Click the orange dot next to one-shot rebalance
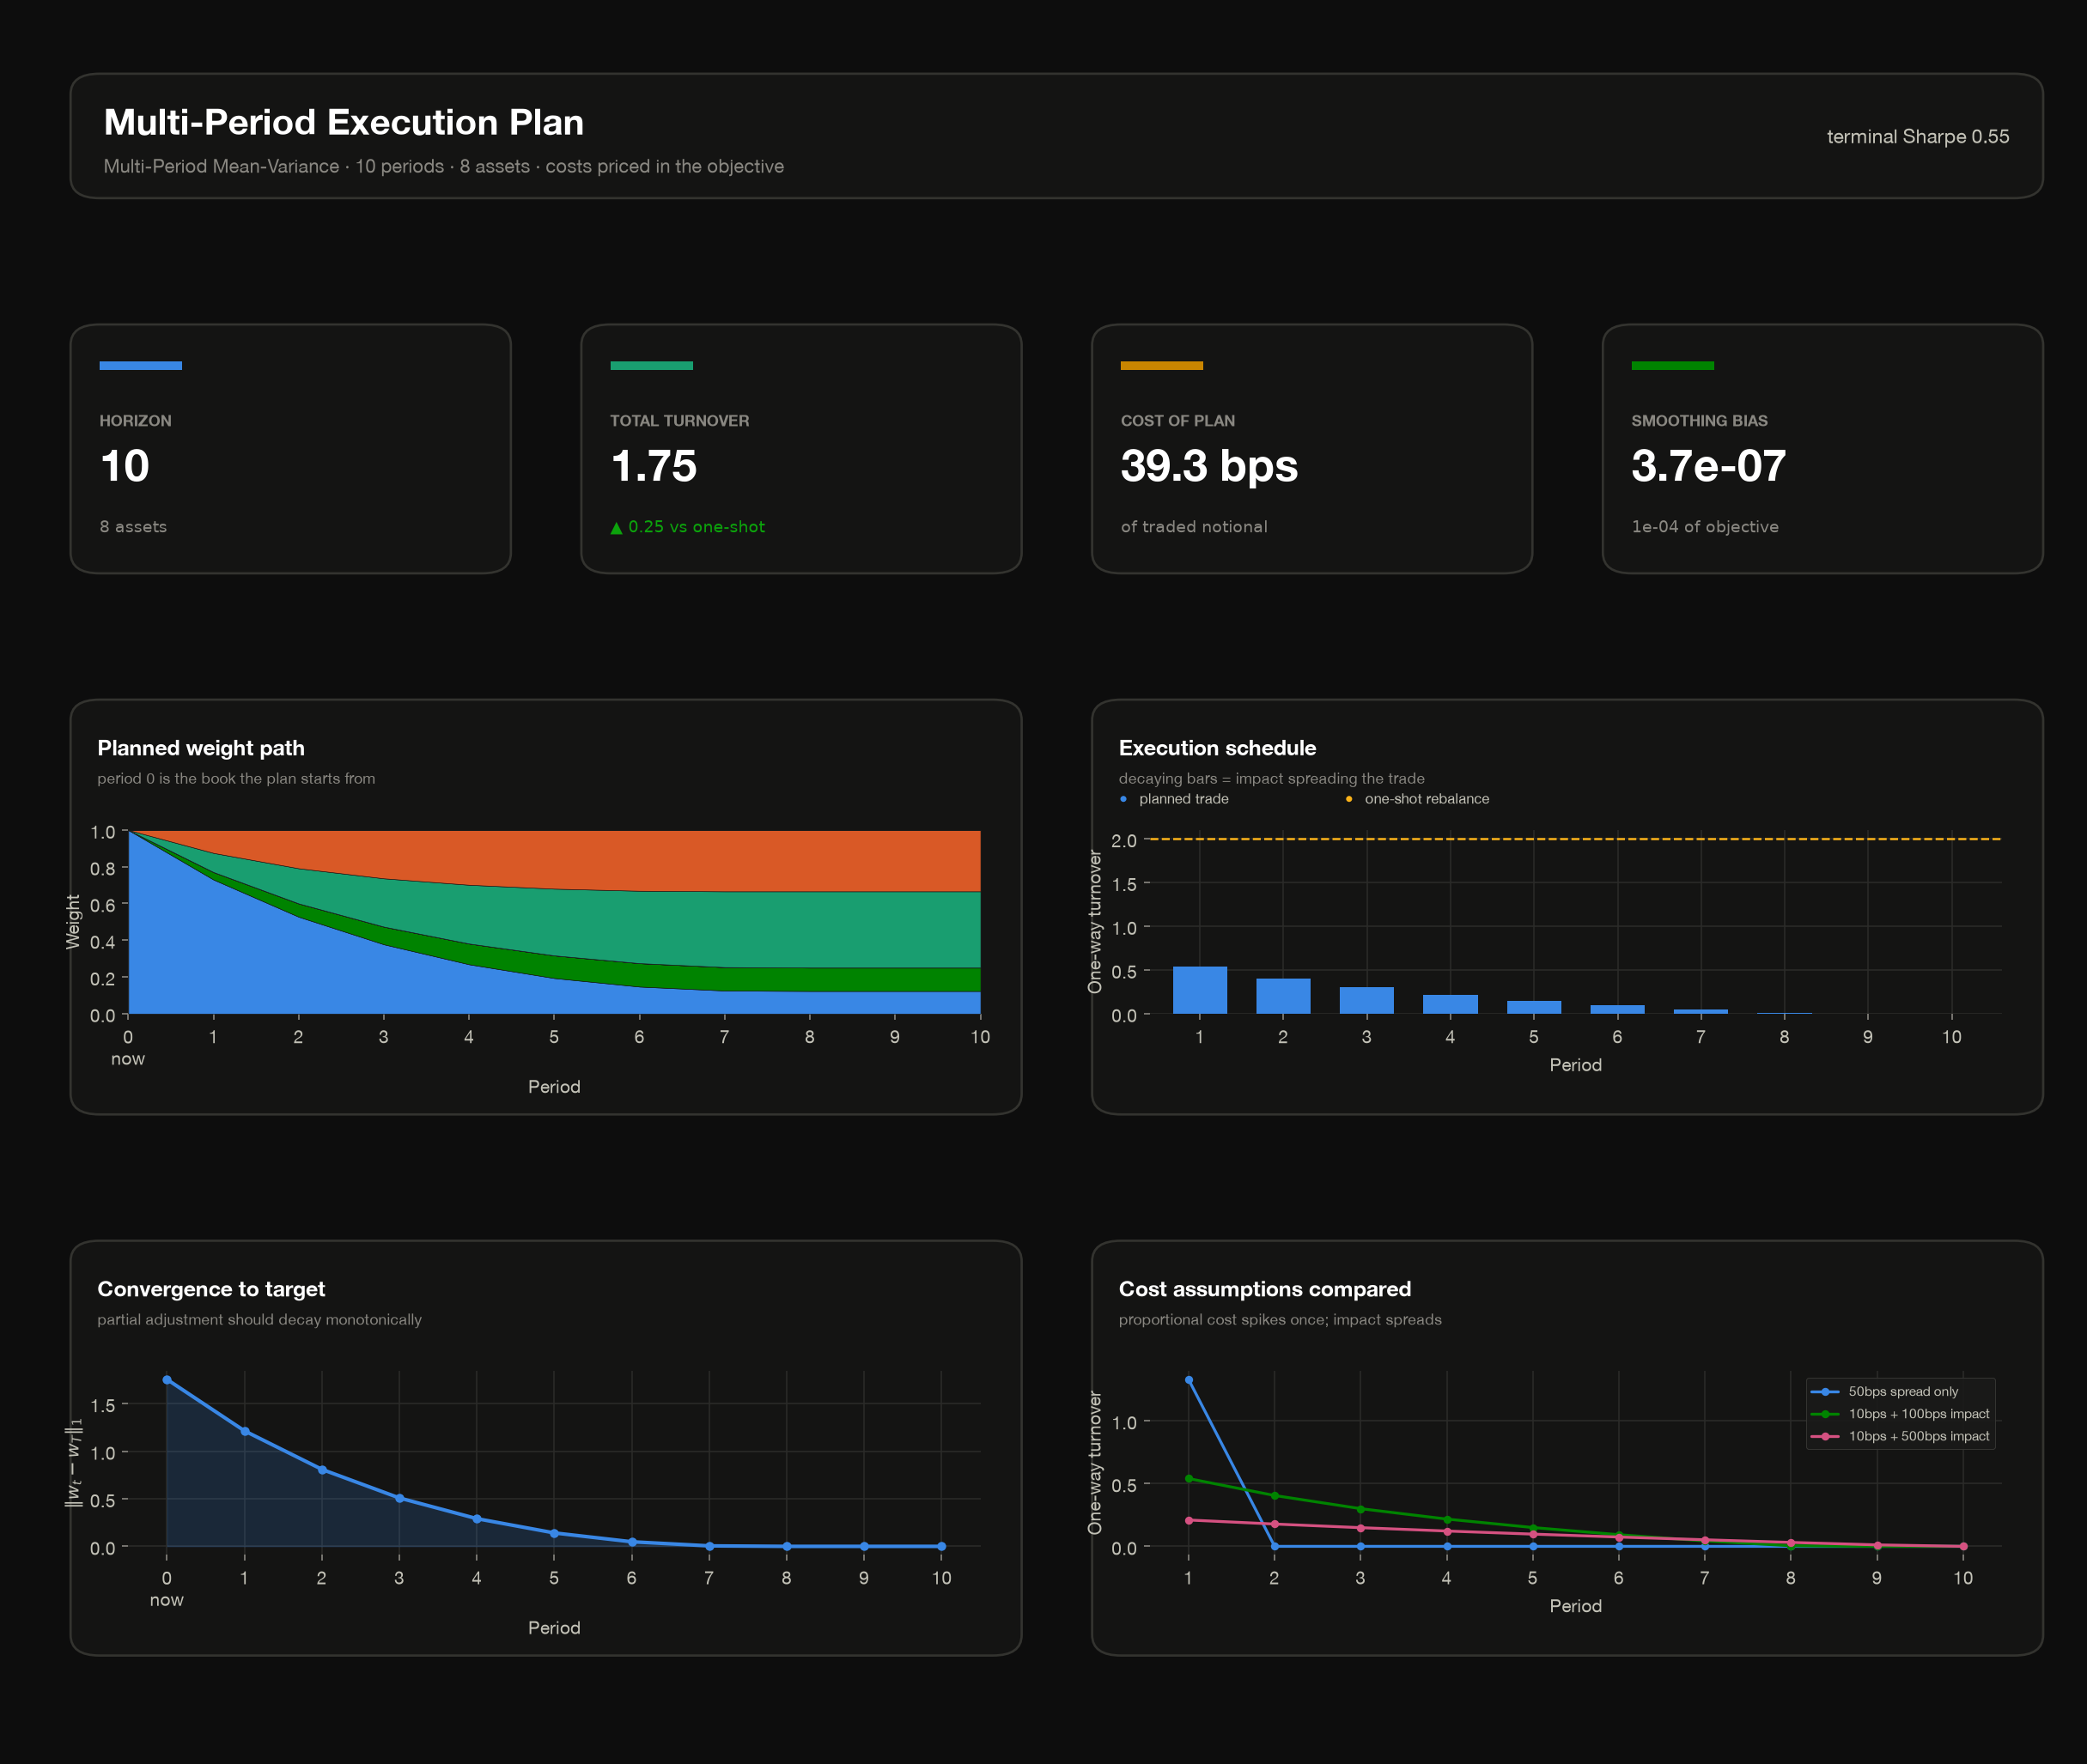Screen dimensions: 2087x1764 coord(1348,799)
